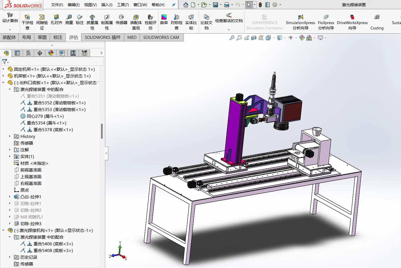This screenshot has width=401, height=268.
Task: Expand the 机架板<1> tree node
Action: click(x=3, y=76)
